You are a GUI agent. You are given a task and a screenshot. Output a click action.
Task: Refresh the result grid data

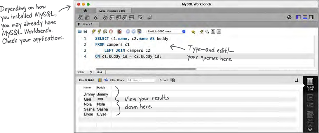point(106,80)
